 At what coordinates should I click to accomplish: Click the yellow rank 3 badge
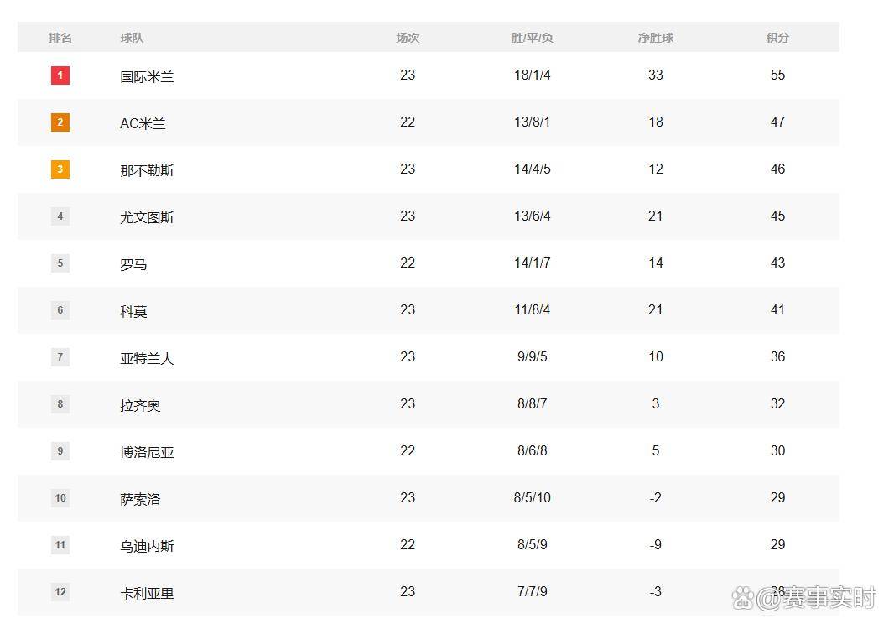tap(60, 169)
